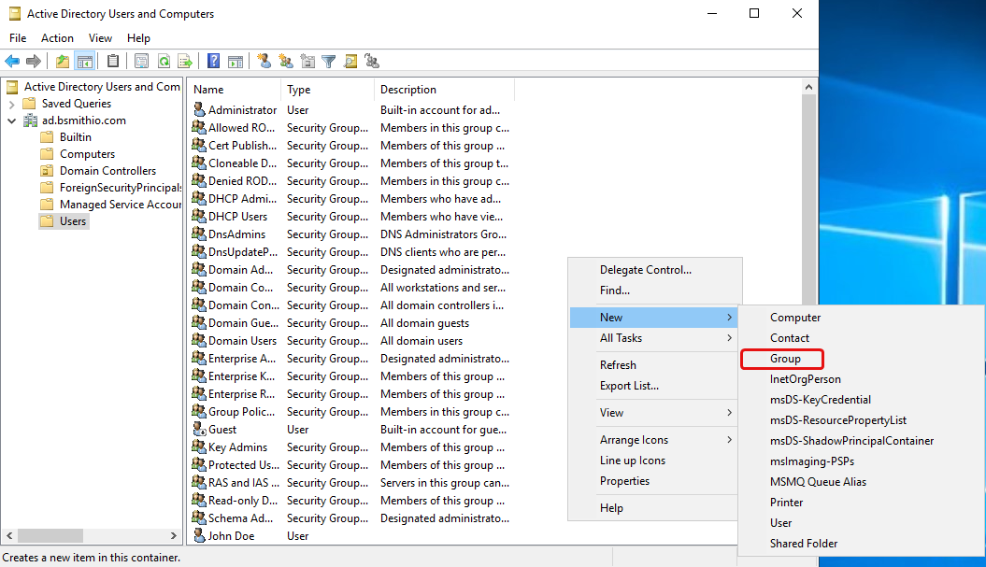
Task: Select MSMQ Queue Alias in submenu
Action: (818, 482)
